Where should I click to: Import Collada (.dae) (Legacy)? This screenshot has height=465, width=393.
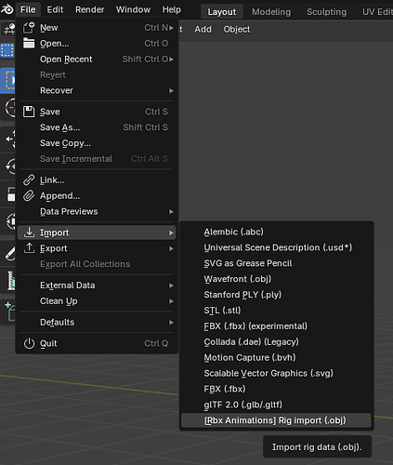coord(276,342)
